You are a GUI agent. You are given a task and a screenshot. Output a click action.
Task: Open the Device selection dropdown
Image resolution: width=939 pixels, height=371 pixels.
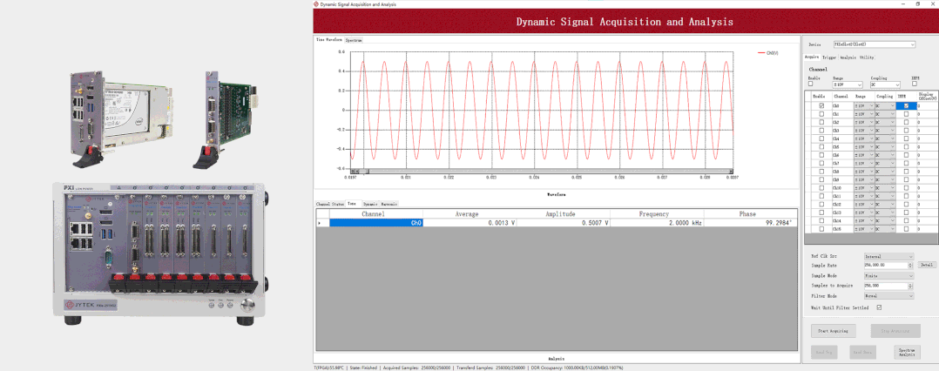click(x=875, y=44)
